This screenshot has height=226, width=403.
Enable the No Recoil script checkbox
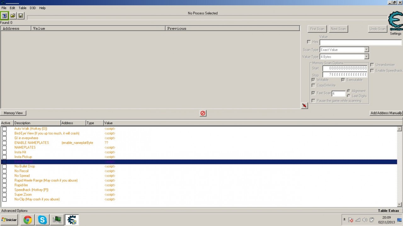[x=4, y=171]
